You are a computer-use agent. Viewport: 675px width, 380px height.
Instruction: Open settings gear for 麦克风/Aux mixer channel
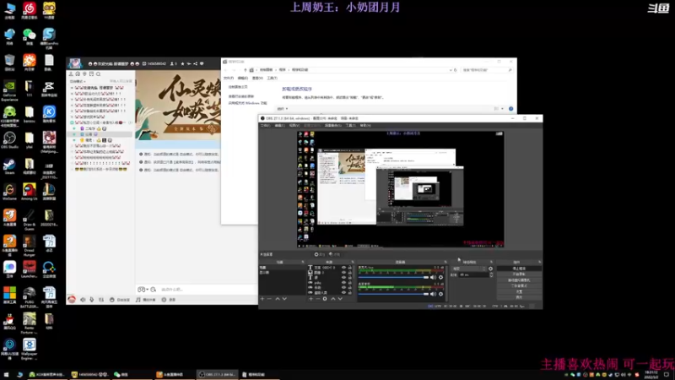[x=440, y=278]
